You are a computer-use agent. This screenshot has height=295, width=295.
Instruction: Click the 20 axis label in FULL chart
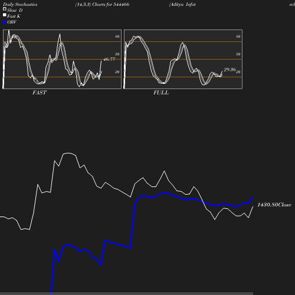click(x=238, y=72)
